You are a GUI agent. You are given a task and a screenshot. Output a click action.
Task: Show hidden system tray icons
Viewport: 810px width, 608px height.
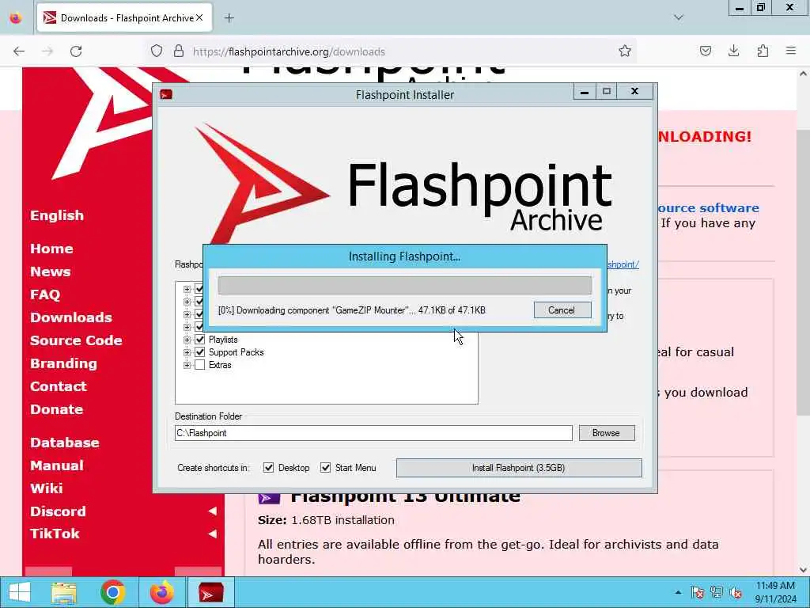678,592
